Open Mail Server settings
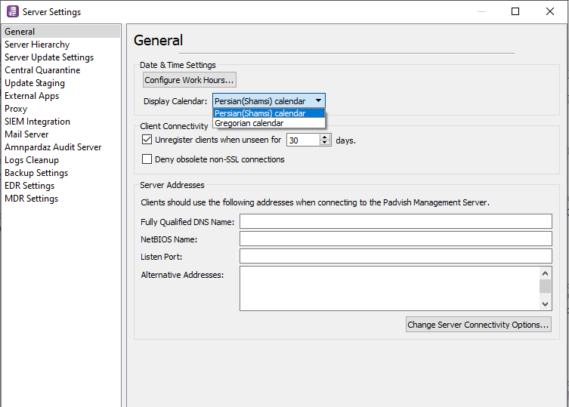The height and width of the screenshot is (407, 569). click(x=26, y=134)
